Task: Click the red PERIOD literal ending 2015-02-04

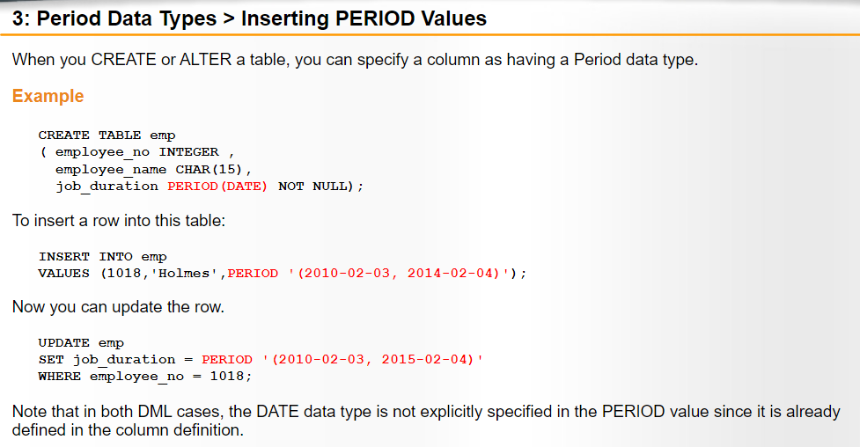Action: point(342,360)
